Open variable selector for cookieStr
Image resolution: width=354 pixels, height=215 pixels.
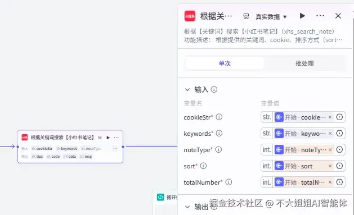pos(339,117)
